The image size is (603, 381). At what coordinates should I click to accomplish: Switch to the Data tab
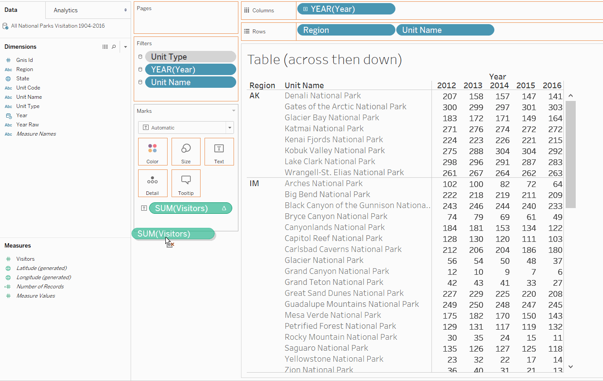(x=11, y=10)
